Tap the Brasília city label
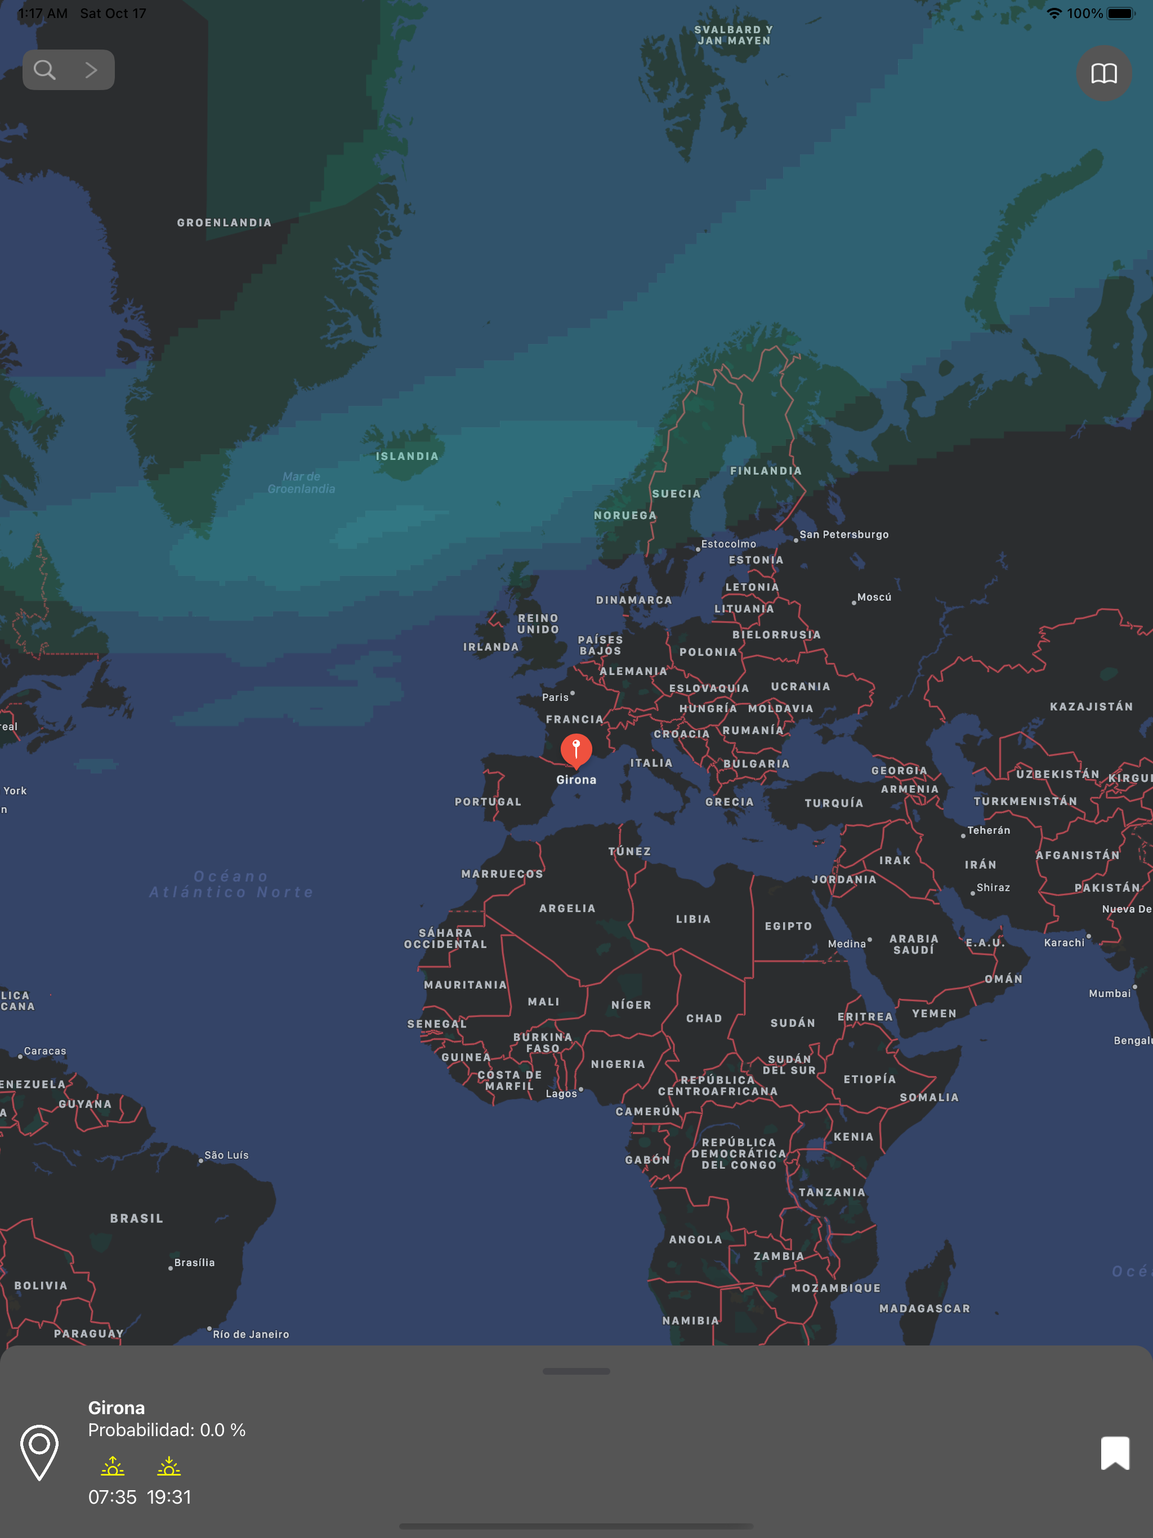1153x1538 pixels. point(194,1262)
